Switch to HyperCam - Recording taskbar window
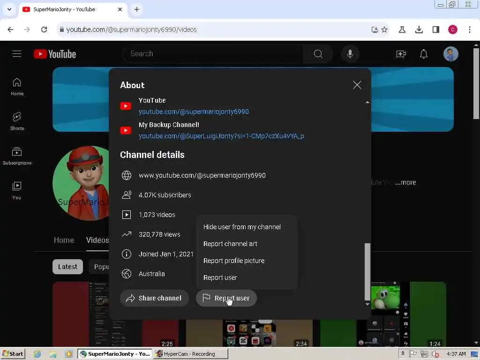This screenshot has width=480, height=360. point(190,354)
